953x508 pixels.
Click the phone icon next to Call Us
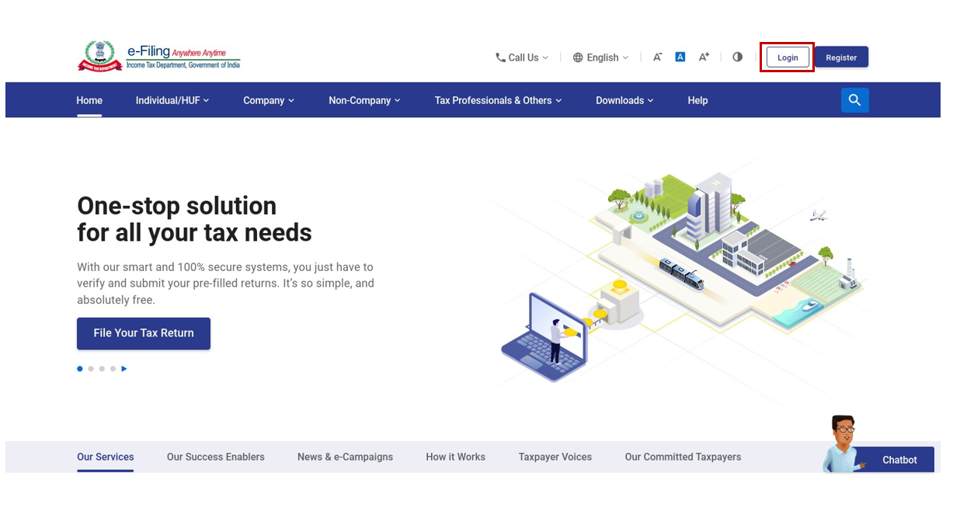[x=499, y=57]
